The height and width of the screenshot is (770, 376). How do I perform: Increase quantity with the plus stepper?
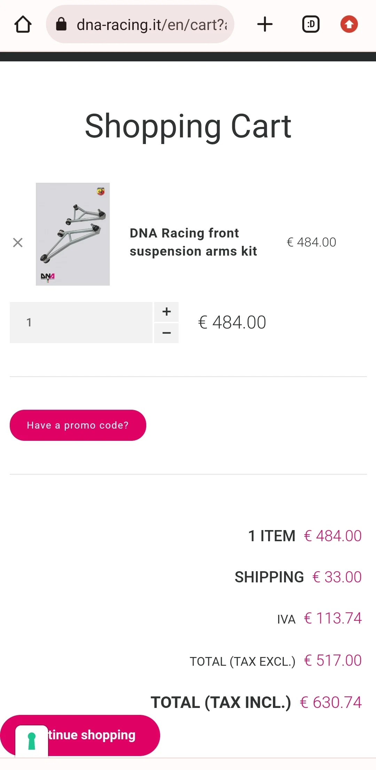(166, 311)
